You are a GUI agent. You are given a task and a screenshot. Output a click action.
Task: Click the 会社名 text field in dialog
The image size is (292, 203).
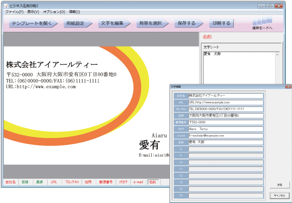coord(226,96)
